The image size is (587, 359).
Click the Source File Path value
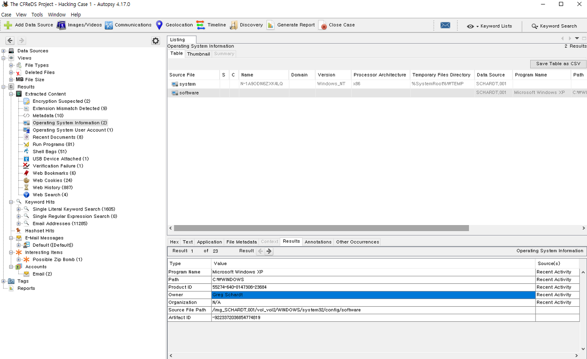tap(373, 310)
